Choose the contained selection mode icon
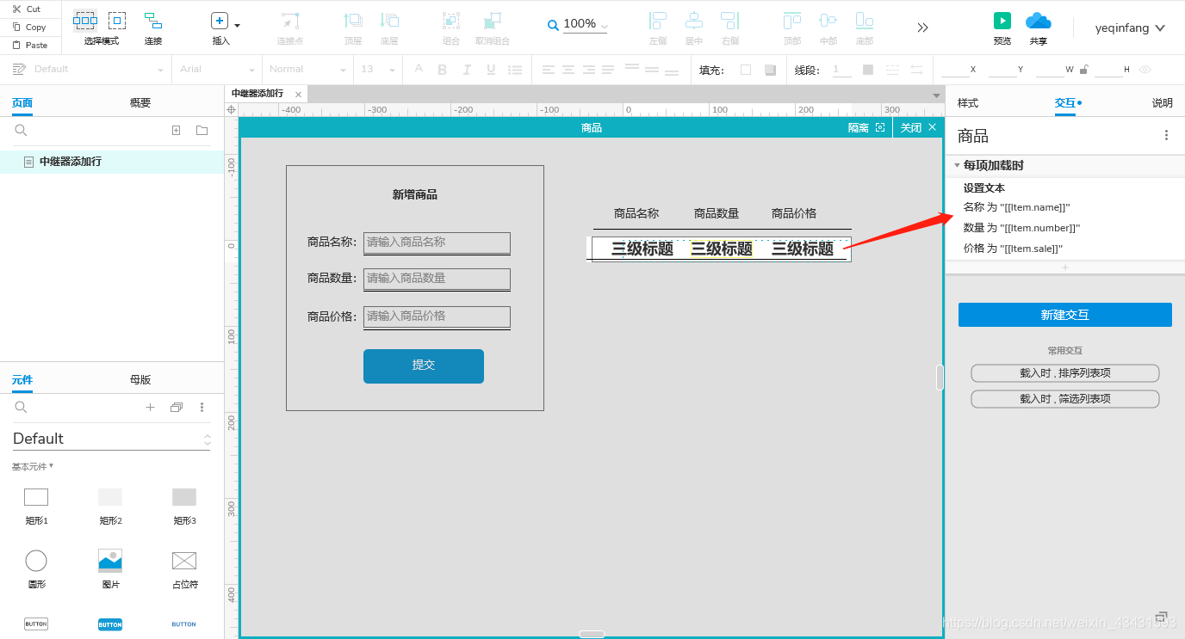This screenshot has width=1185, height=639. [117, 21]
